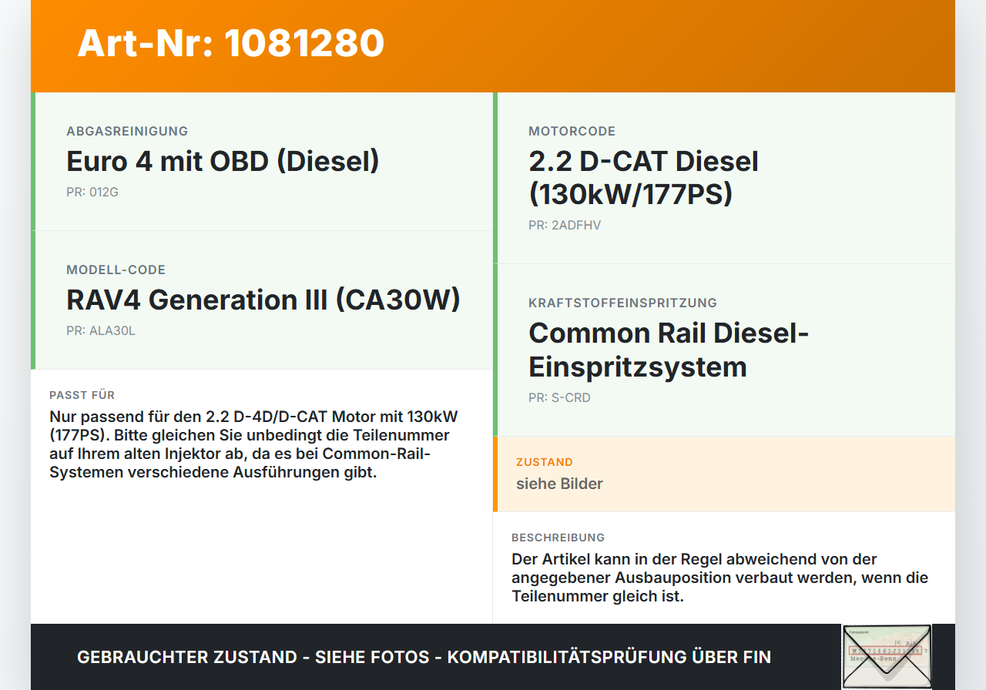Select the "PASST FÜR" label
This screenshot has width=986, height=690.
(x=82, y=395)
